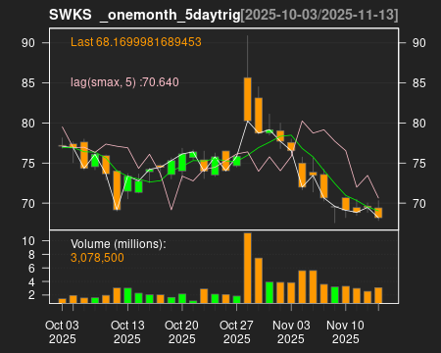
Task: Click the green volume bar above Oct 13 tick
Action: (127, 295)
